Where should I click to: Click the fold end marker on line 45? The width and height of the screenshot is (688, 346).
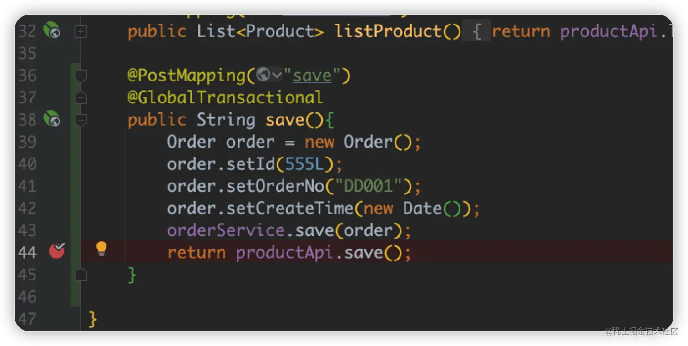click(81, 275)
